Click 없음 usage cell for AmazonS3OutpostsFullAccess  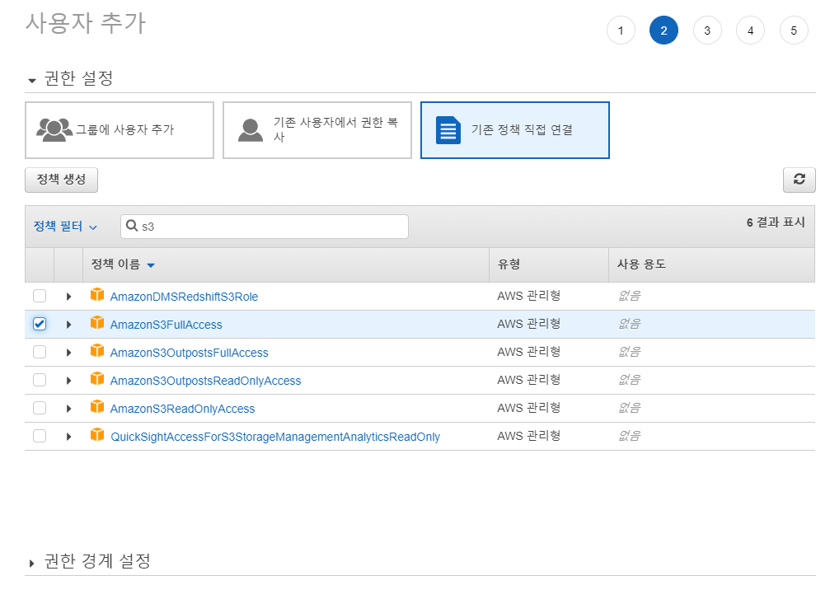click(x=630, y=352)
